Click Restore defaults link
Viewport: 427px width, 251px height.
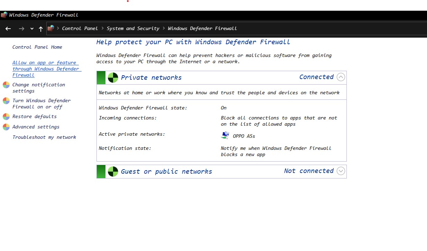(35, 116)
